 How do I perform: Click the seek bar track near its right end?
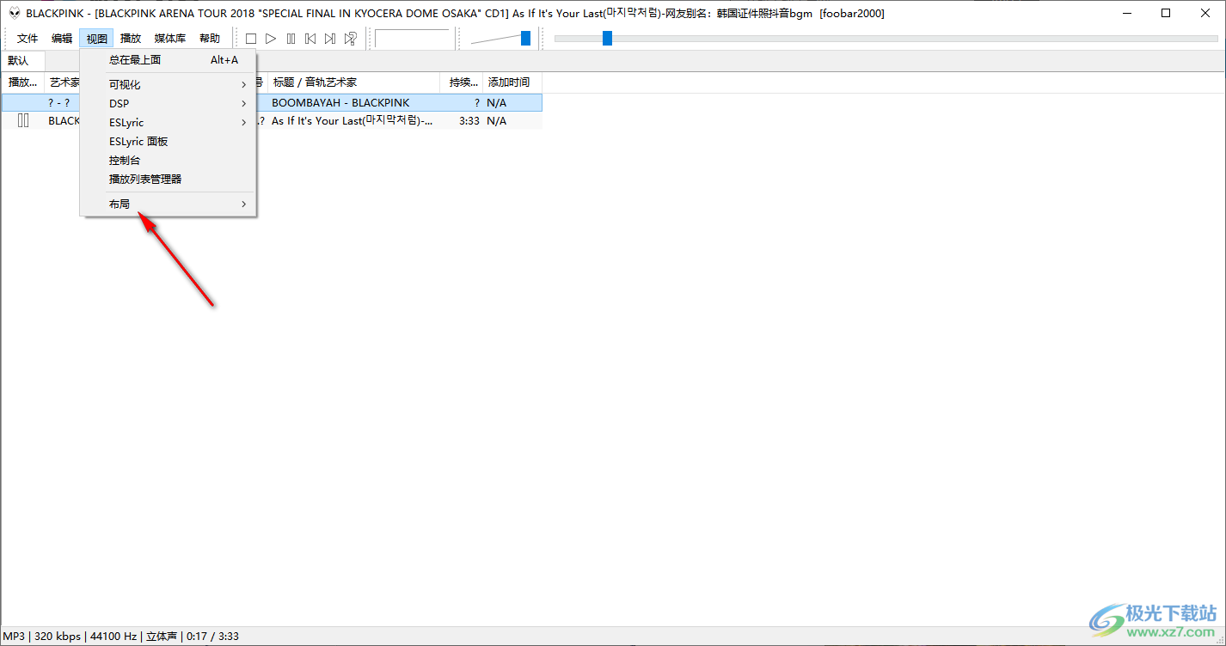coord(1204,39)
